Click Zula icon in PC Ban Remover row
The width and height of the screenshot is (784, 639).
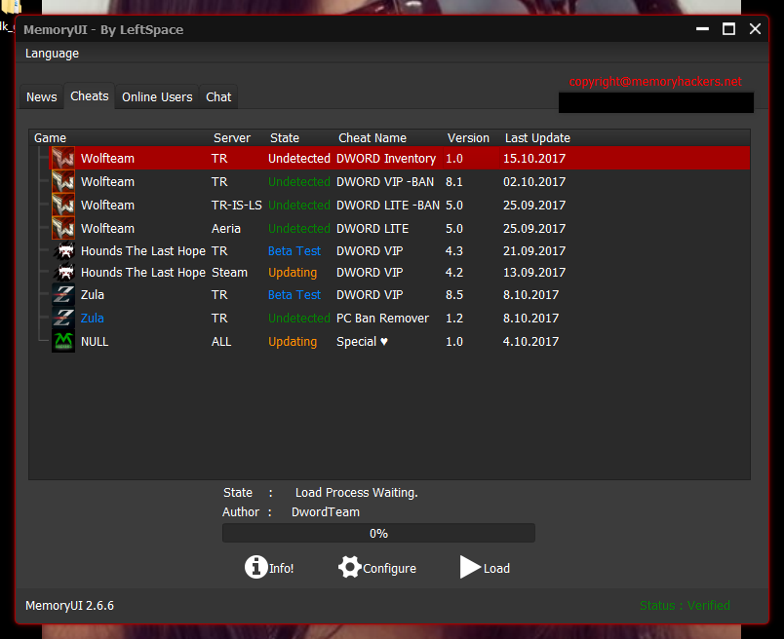tap(63, 318)
